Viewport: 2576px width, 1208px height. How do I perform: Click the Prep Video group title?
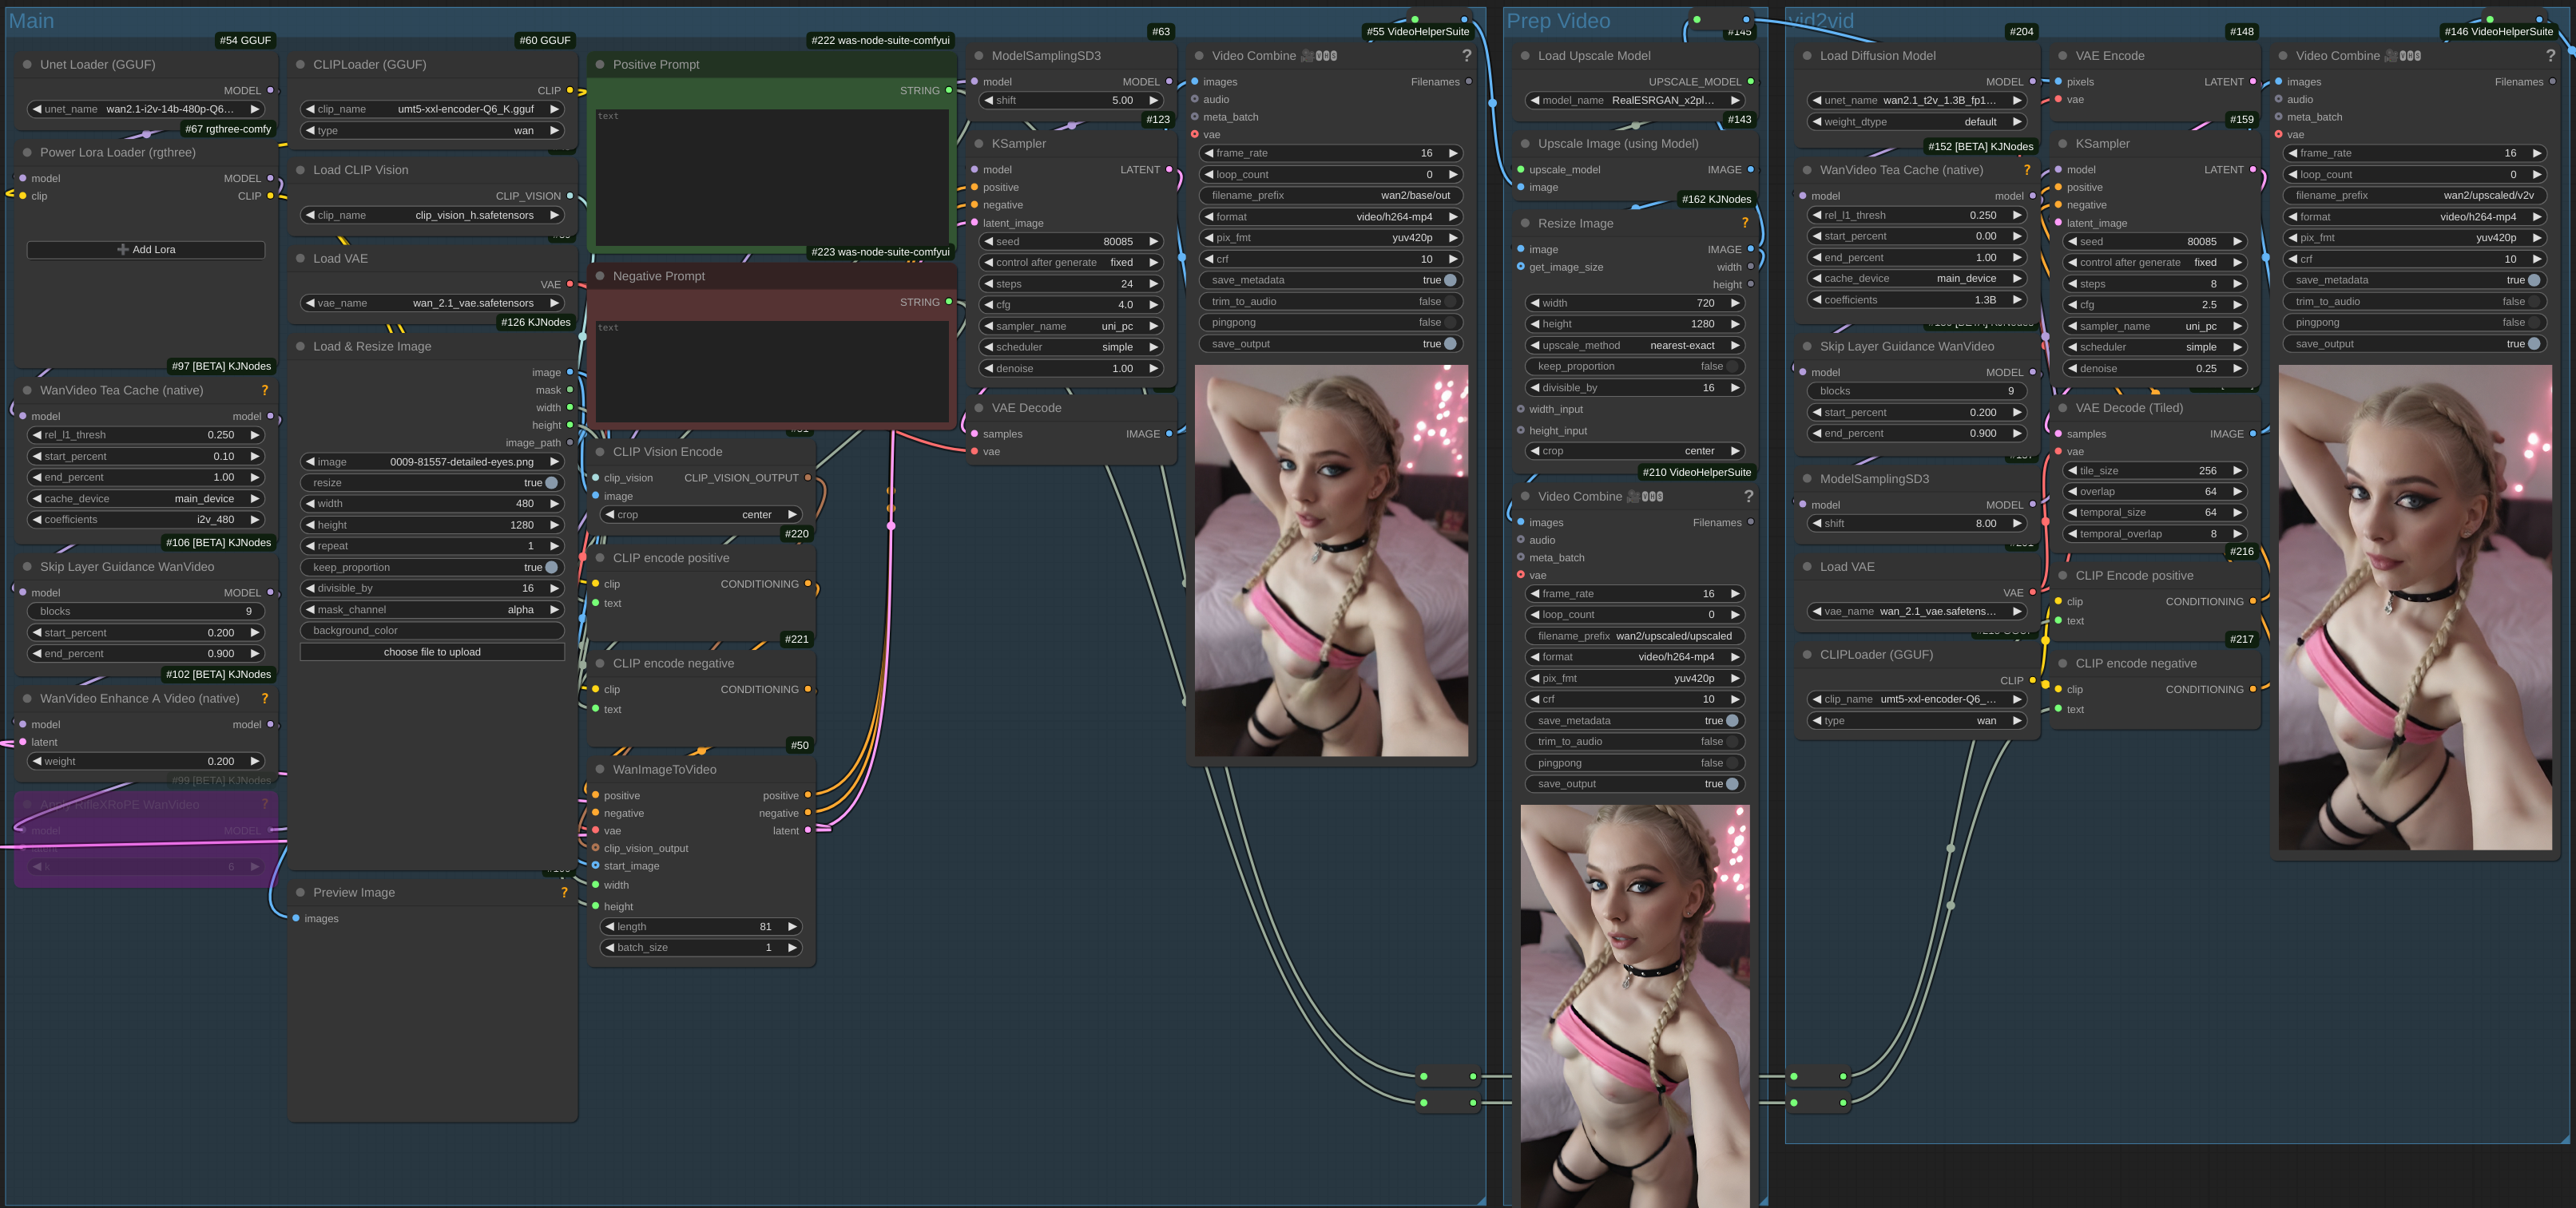pyautogui.click(x=1558, y=21)
